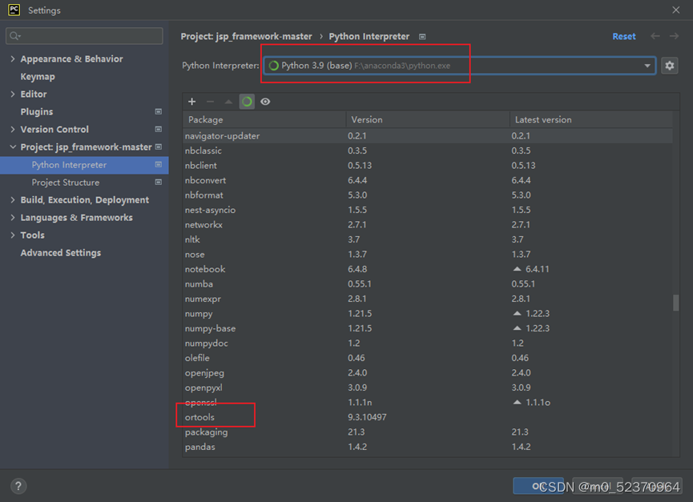Screen dimensions: 693x502
Task: Select the pandas package row
Action: (x=428, y=447)
